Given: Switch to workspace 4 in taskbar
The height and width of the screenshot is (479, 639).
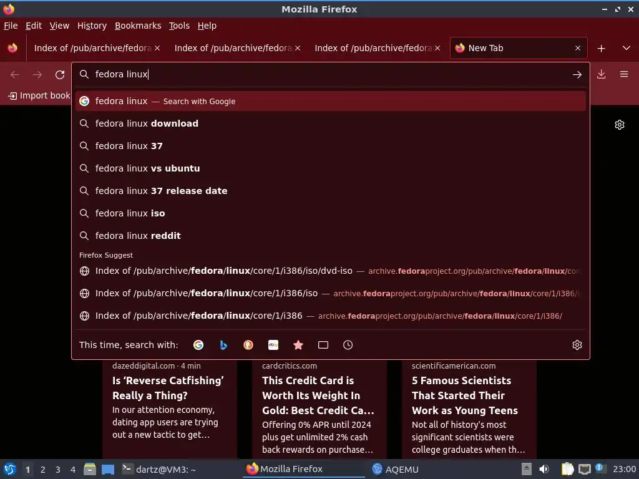Looking at the screenshot, I should coord(73,470).
